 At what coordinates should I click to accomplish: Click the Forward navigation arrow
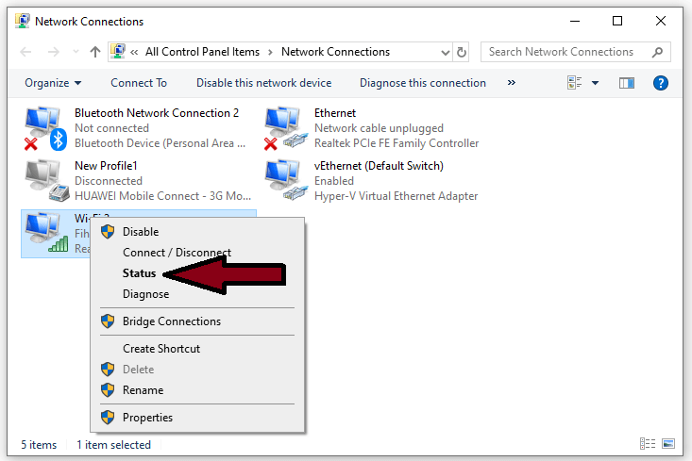click(x=54, y=52)
